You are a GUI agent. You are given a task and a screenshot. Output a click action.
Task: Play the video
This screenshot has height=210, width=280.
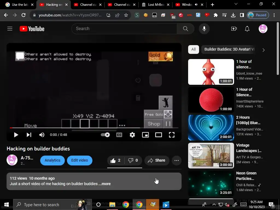16,135
